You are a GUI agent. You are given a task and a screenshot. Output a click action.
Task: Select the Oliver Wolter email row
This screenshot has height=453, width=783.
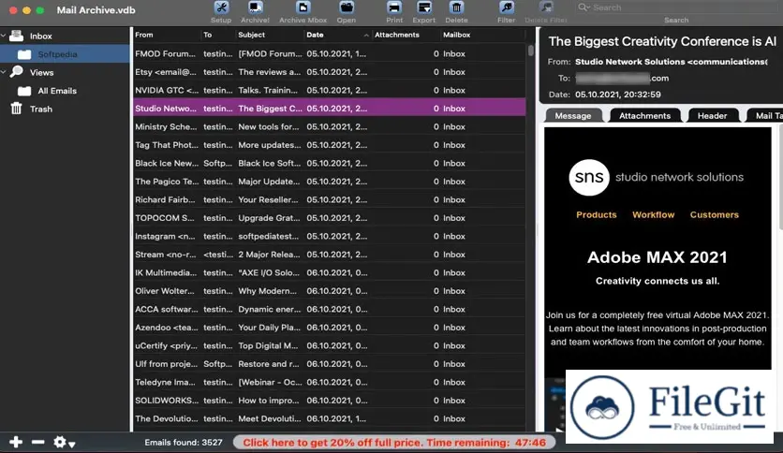click(330, 291)
